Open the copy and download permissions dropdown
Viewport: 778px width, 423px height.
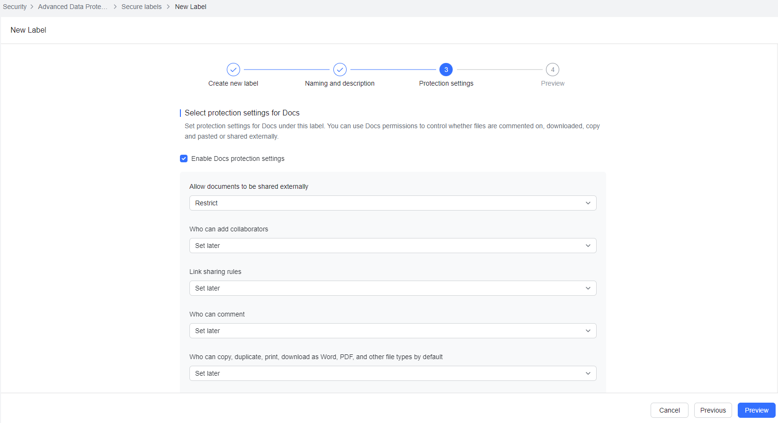pos(393,373)
